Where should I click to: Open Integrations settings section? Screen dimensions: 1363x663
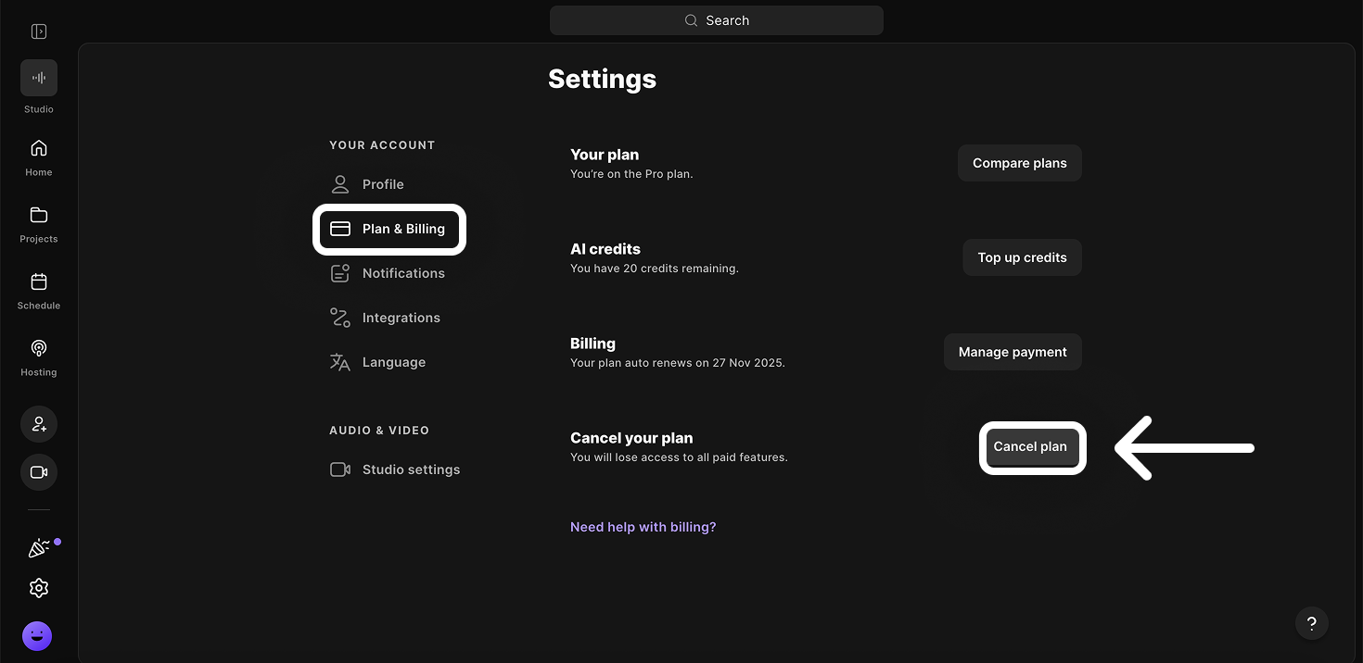tap(401, 318)
